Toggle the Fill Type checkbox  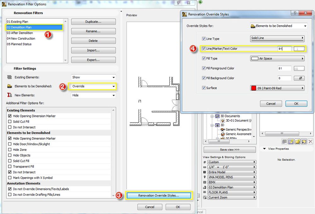tap(204, 58)
